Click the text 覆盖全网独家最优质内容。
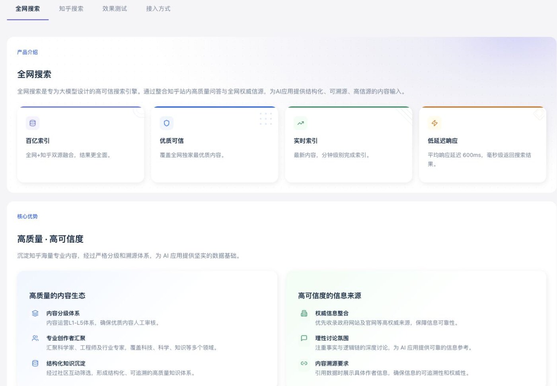557x386 pixels. 193,155
